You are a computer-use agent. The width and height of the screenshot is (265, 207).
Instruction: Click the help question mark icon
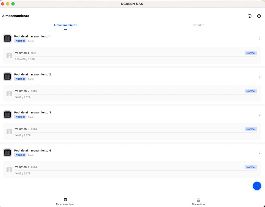[x=249, y=16]
